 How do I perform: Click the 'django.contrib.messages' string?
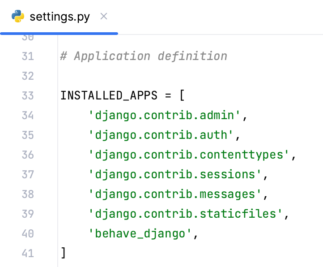pyautogui.click(x=175, y=194)
